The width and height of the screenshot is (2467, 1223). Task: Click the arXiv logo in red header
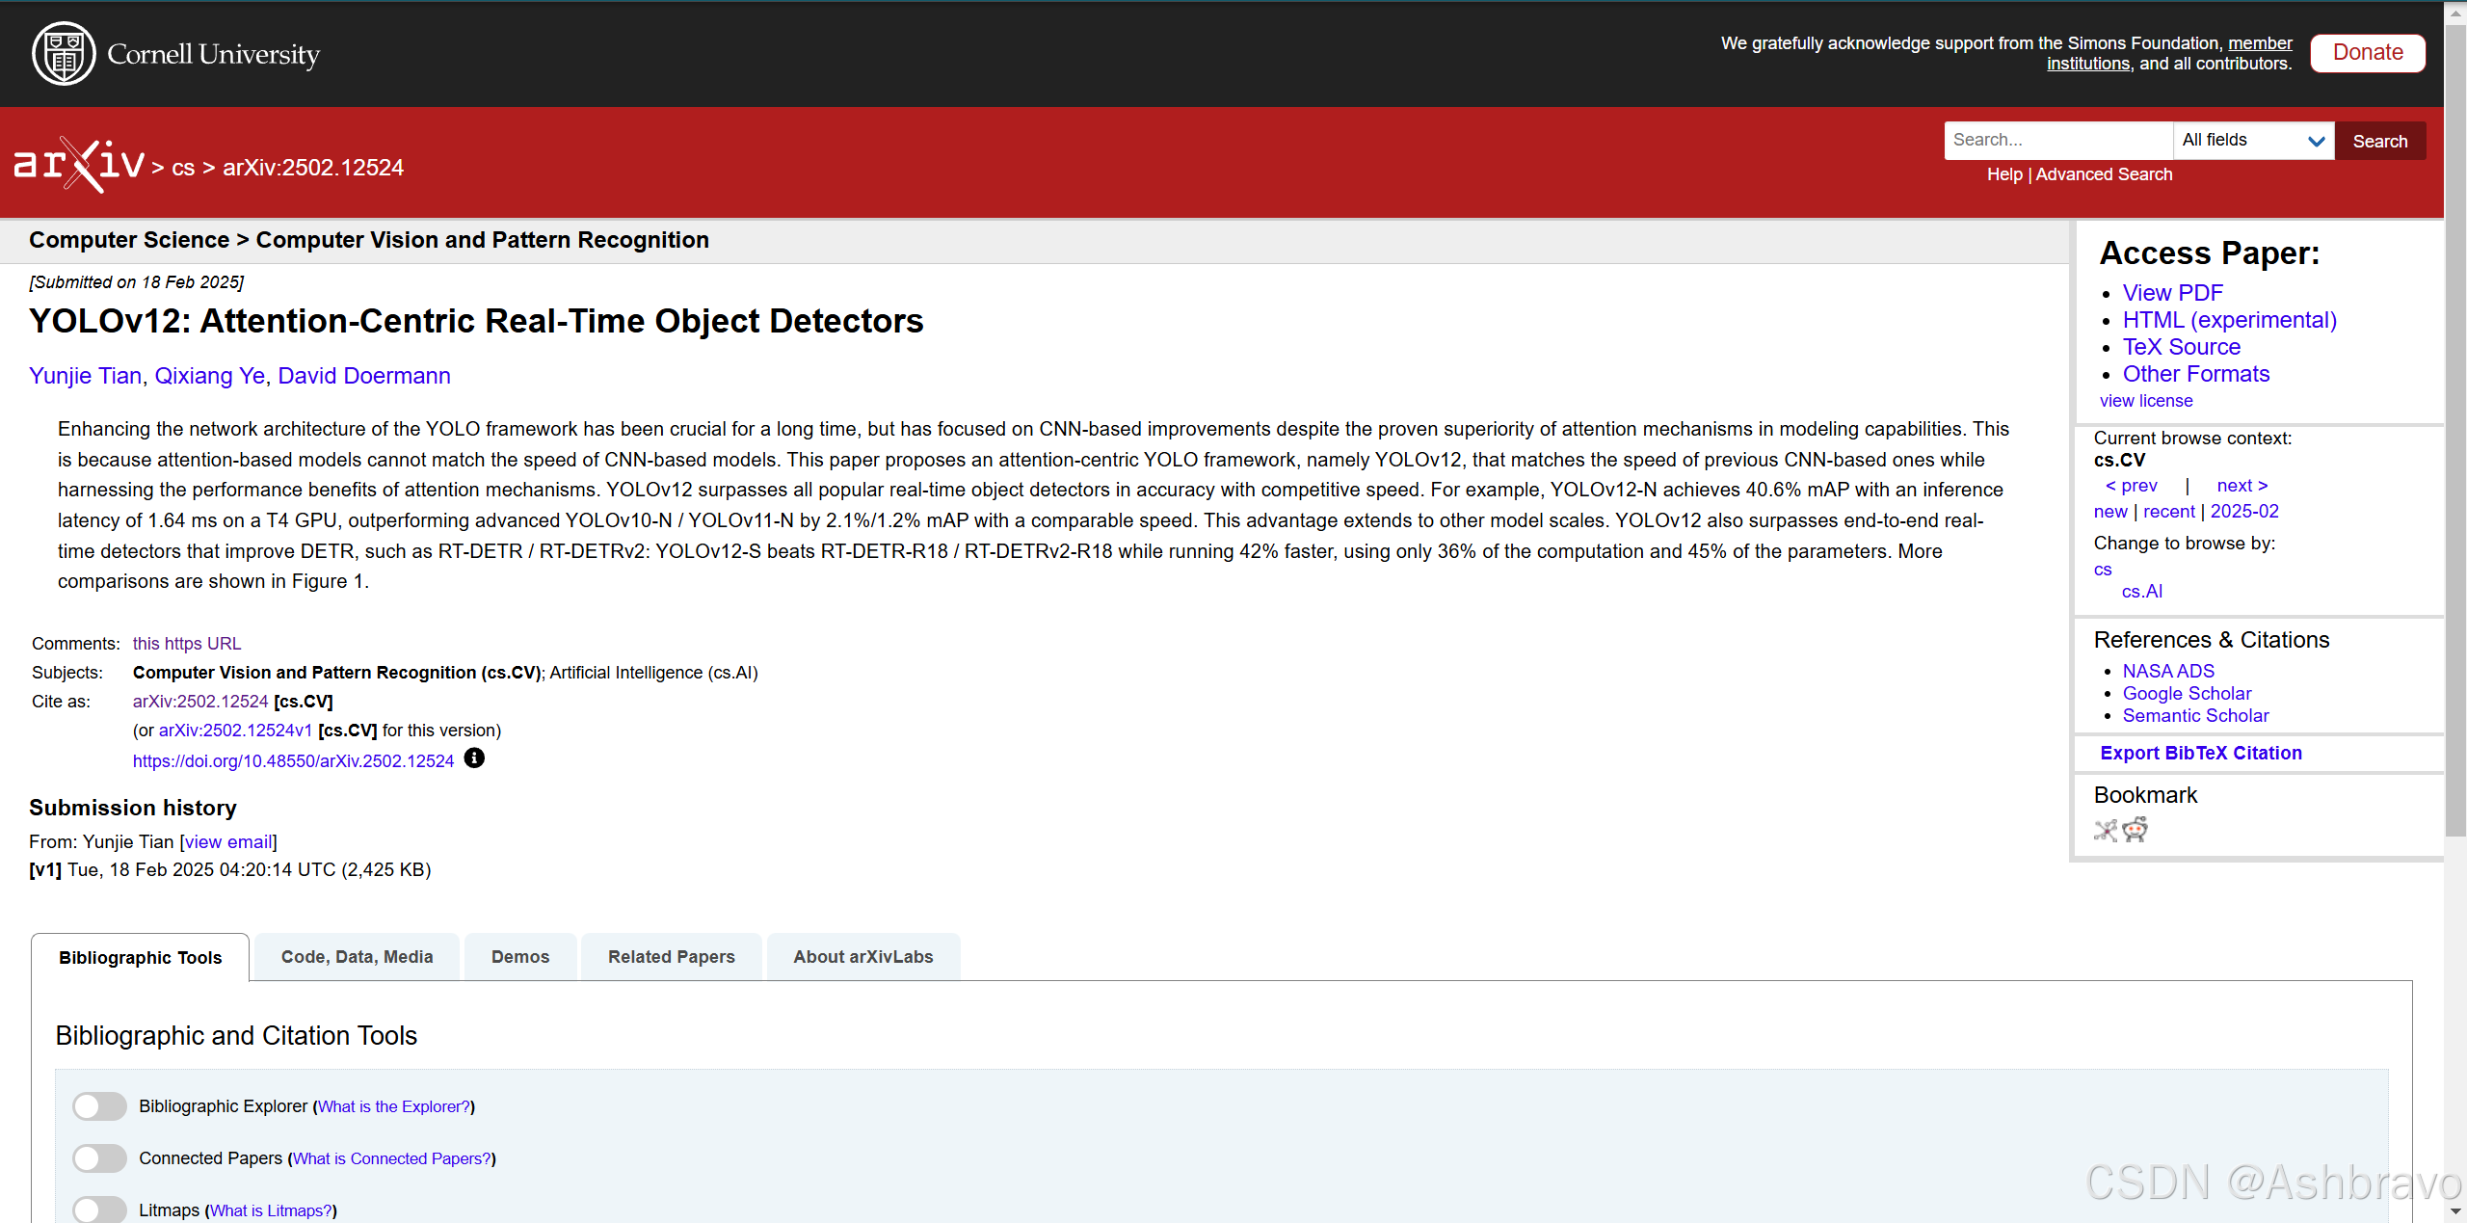[79, 165]
